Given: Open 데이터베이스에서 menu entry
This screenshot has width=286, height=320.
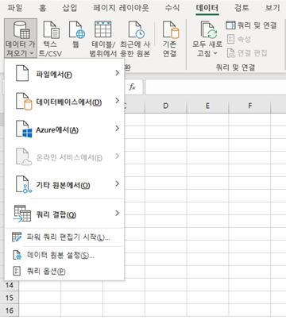Looking at the screenshot, I should (64, 102).
